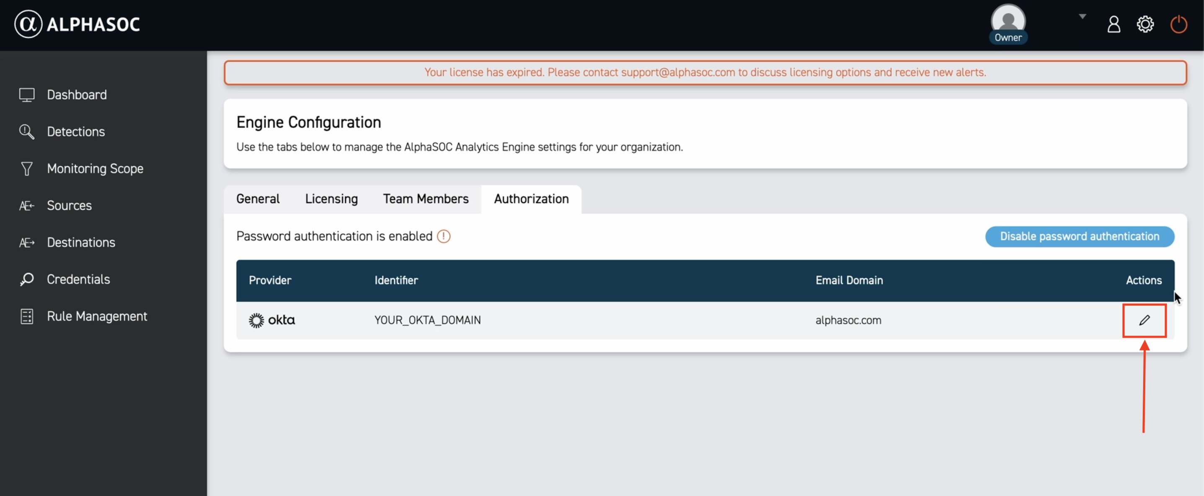The height and width of the screenshot is (496, 1204).
Task: Click the AlphaSOC logo
Action: coord(77,24)
